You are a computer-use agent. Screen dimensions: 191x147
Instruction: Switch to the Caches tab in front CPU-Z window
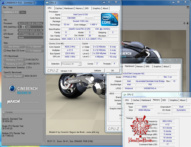[x=59, y=8]
